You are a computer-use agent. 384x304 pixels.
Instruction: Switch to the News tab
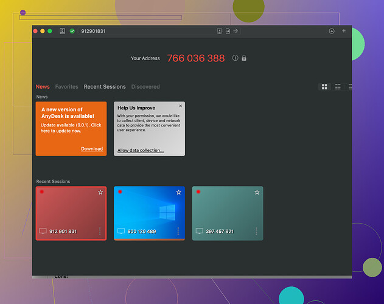43,87
